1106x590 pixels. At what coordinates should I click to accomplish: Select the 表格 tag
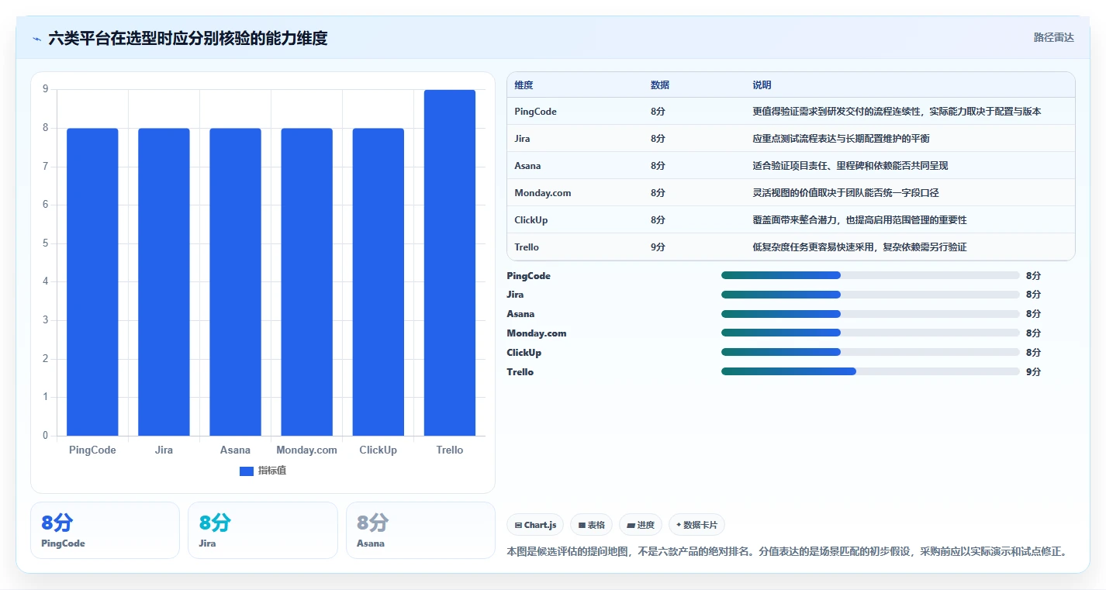[591, 525]
